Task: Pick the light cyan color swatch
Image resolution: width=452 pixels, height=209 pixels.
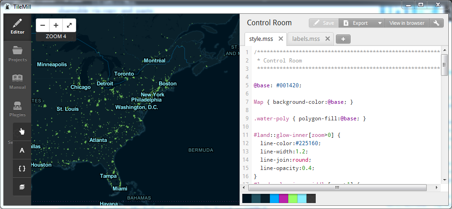Action: click(302, 198)
